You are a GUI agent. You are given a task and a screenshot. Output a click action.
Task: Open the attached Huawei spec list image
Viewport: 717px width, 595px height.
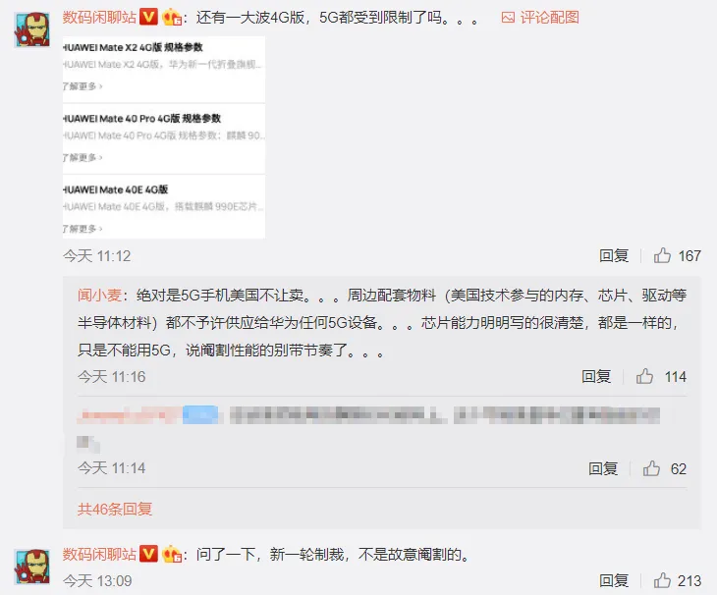(x=164, y=137)
